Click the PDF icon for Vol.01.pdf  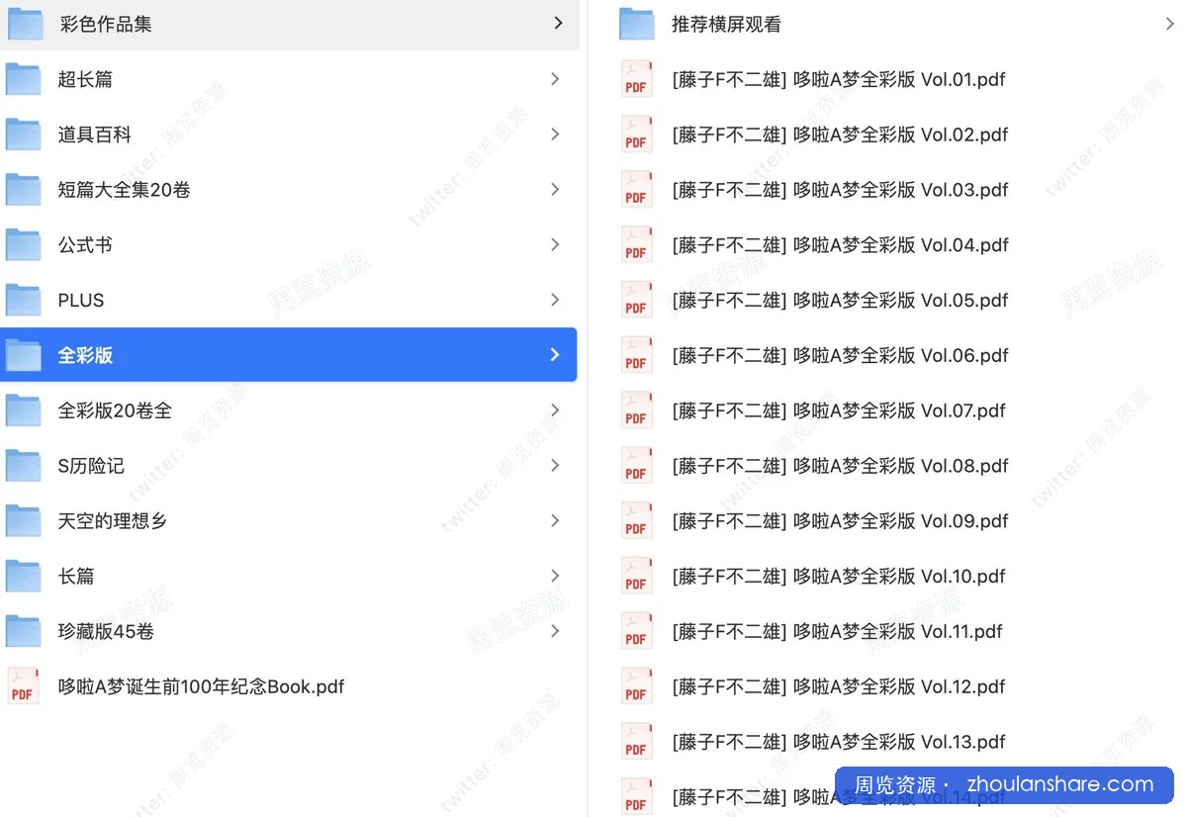636,79
